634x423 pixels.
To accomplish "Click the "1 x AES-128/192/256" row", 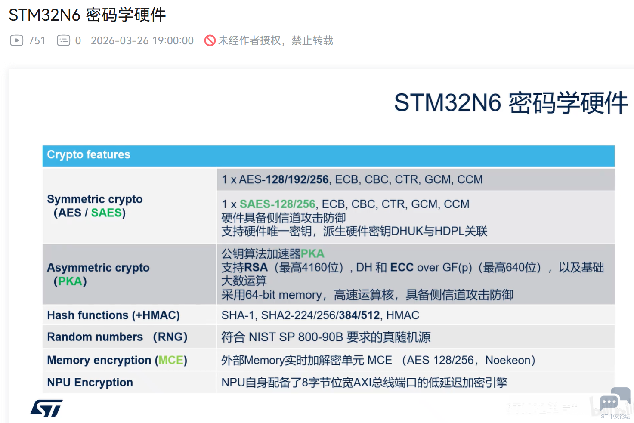I will click(x=416, y=179).
